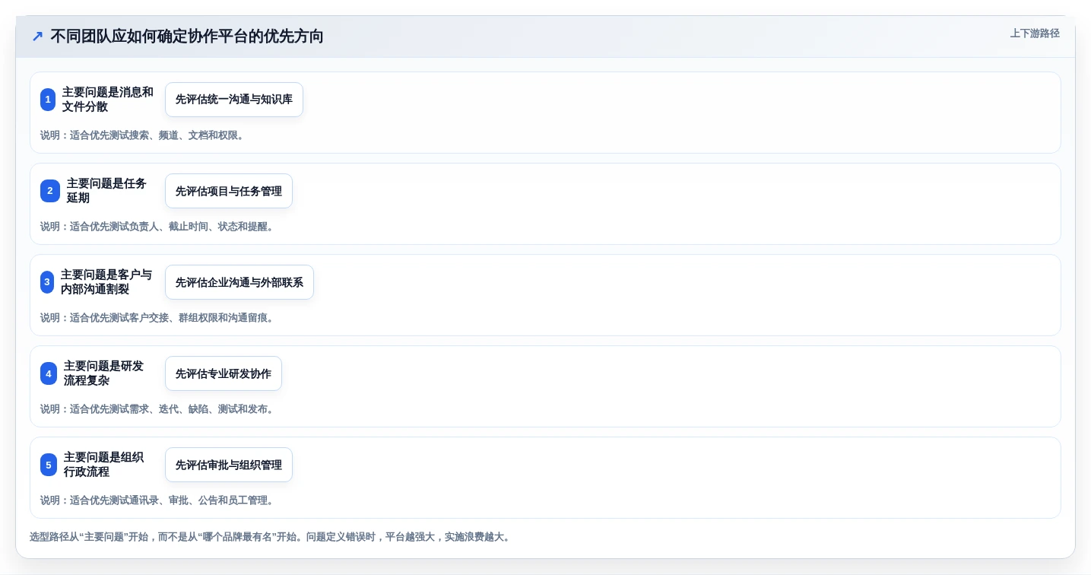
Task: Click the number 3 step badge
Action: pyautogui.click(x=47, y=282)
